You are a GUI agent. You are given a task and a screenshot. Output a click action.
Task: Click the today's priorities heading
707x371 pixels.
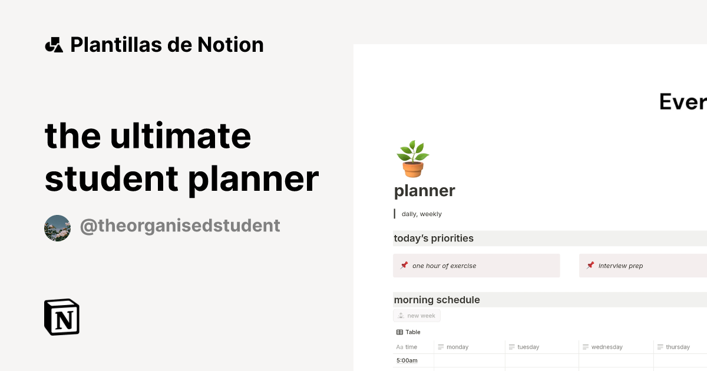point(434,238)
